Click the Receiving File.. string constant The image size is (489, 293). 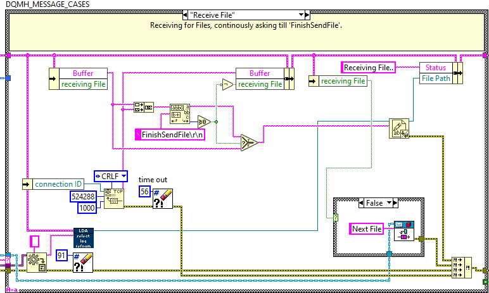368,68
